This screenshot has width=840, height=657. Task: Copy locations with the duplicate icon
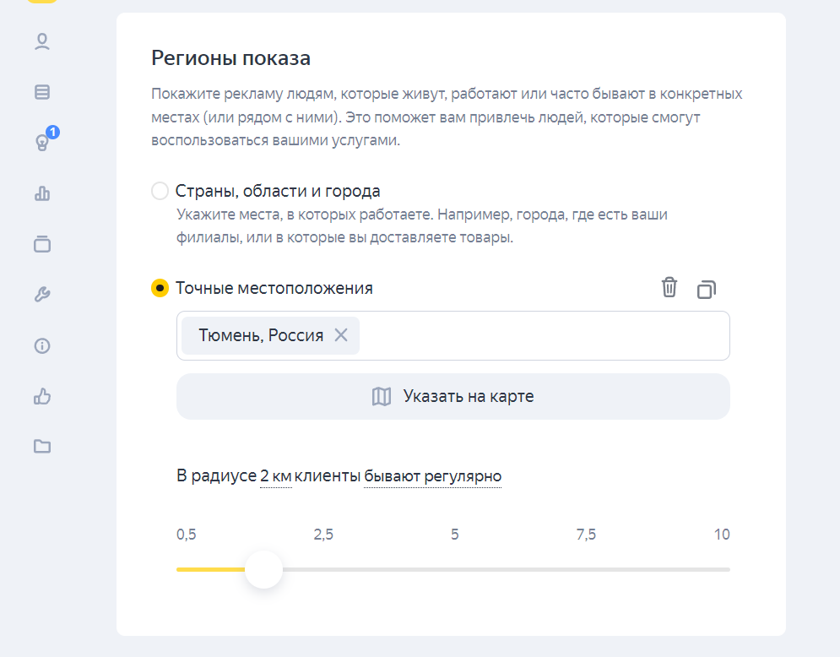706,289
